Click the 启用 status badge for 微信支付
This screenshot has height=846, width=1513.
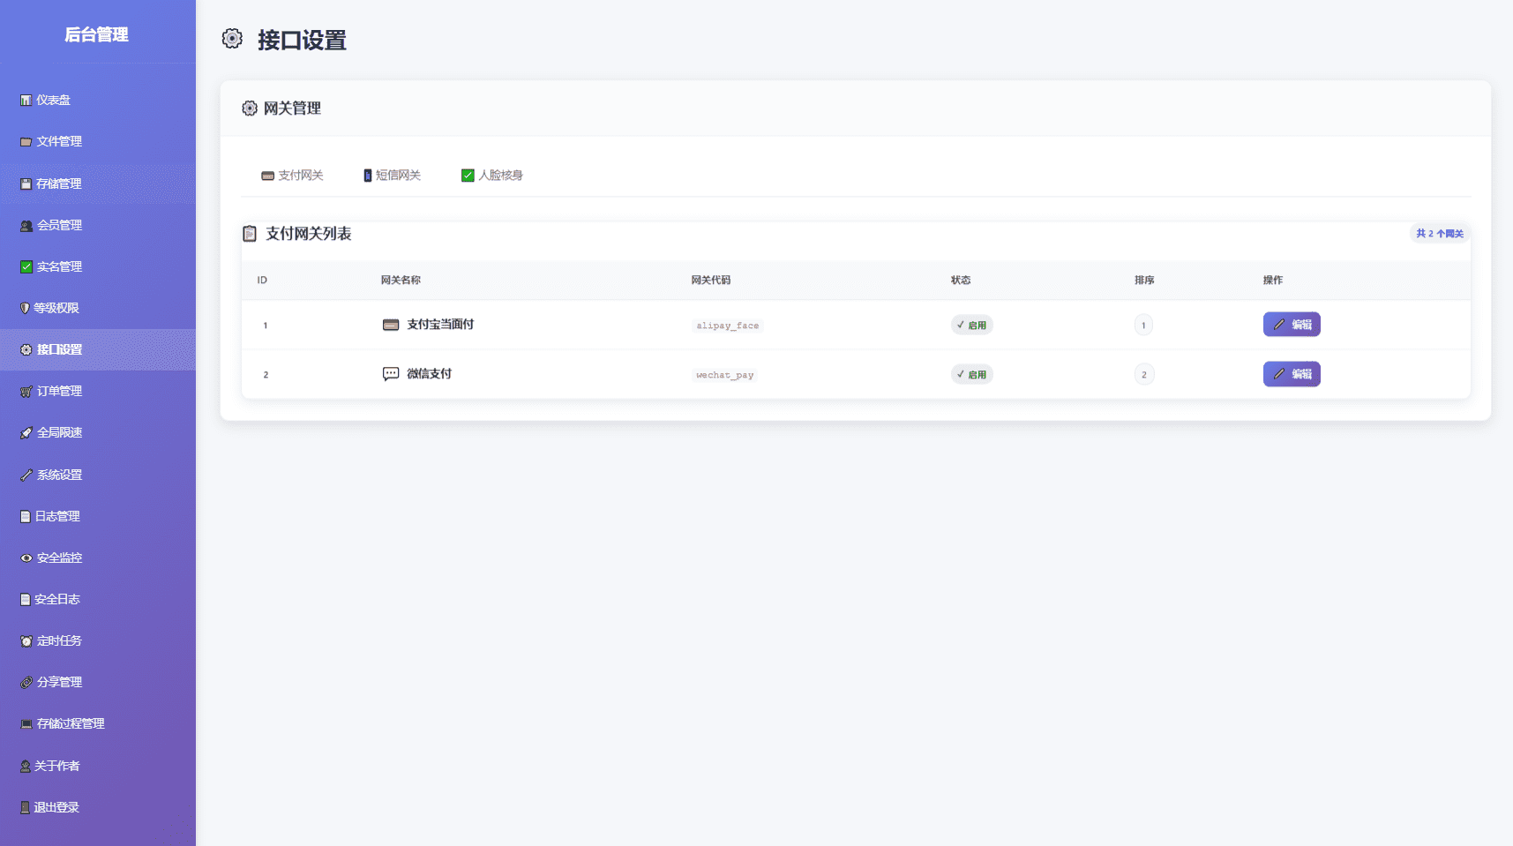pos(971,375)
